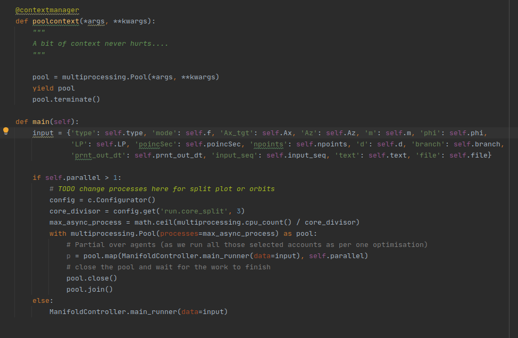Click 'yield pool' statement
Screen dimensions: 518x338
click(x=53, y=88)
